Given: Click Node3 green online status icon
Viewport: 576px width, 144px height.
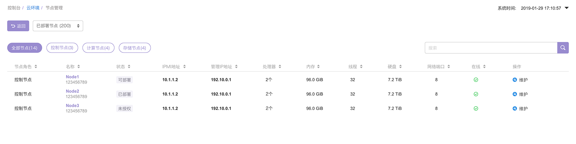Looking at the screenshot, I should point(476,108).
